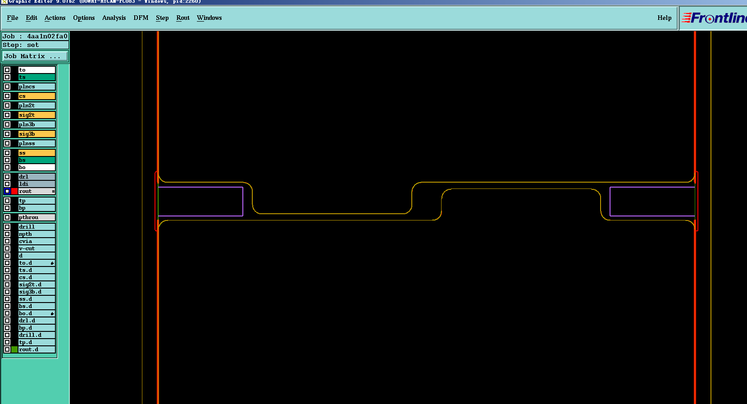Viewport: 747px width, 404px height.
Task: Click the red color swatch of rout layer
Action: click(x=14, y=191)
